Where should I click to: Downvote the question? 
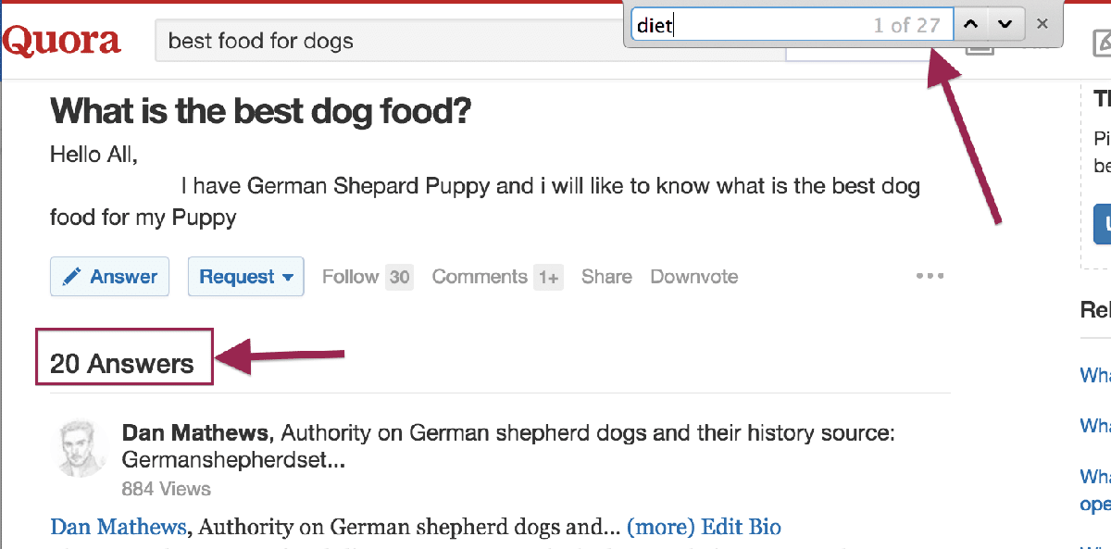694,276
